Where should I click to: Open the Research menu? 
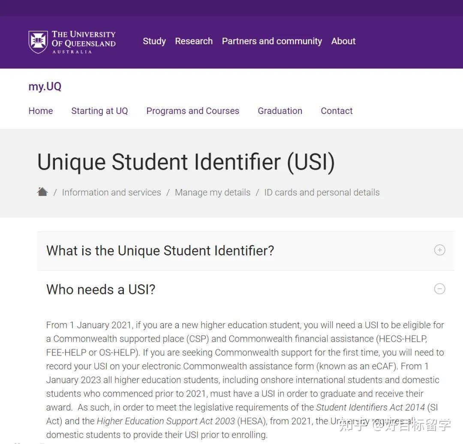pos(193,41)
